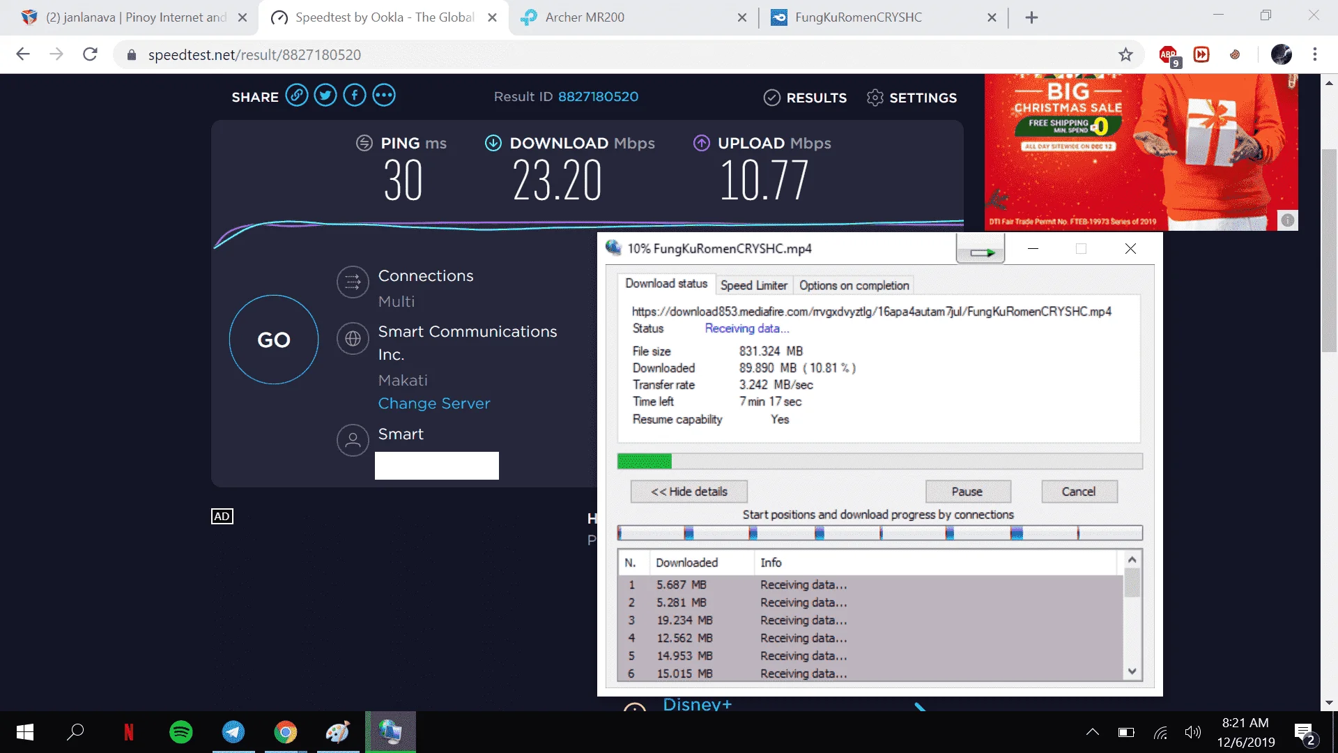Click the connections progress segment bar
This screenshot has height=753, width=1338.
click(879, 533)
